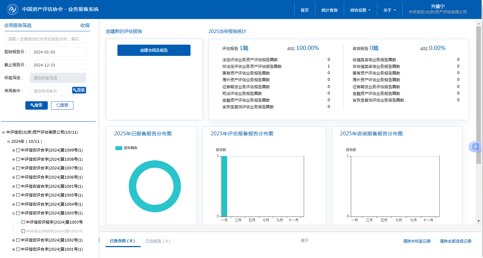Image resolution: width=483 pixels, height=258 pixels.
Task: Check the report 中评信宏评报字[2024]第1003号
Action: tap(23, 222)
